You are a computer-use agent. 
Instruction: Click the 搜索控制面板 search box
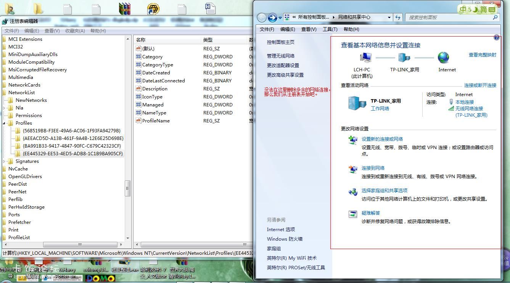[452, 18]
